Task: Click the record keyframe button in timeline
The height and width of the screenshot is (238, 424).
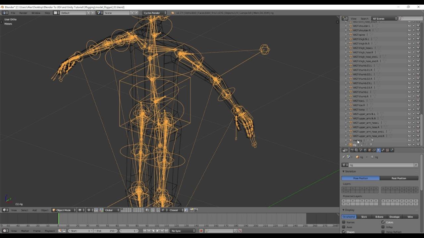Action: [x=201, y=231]
